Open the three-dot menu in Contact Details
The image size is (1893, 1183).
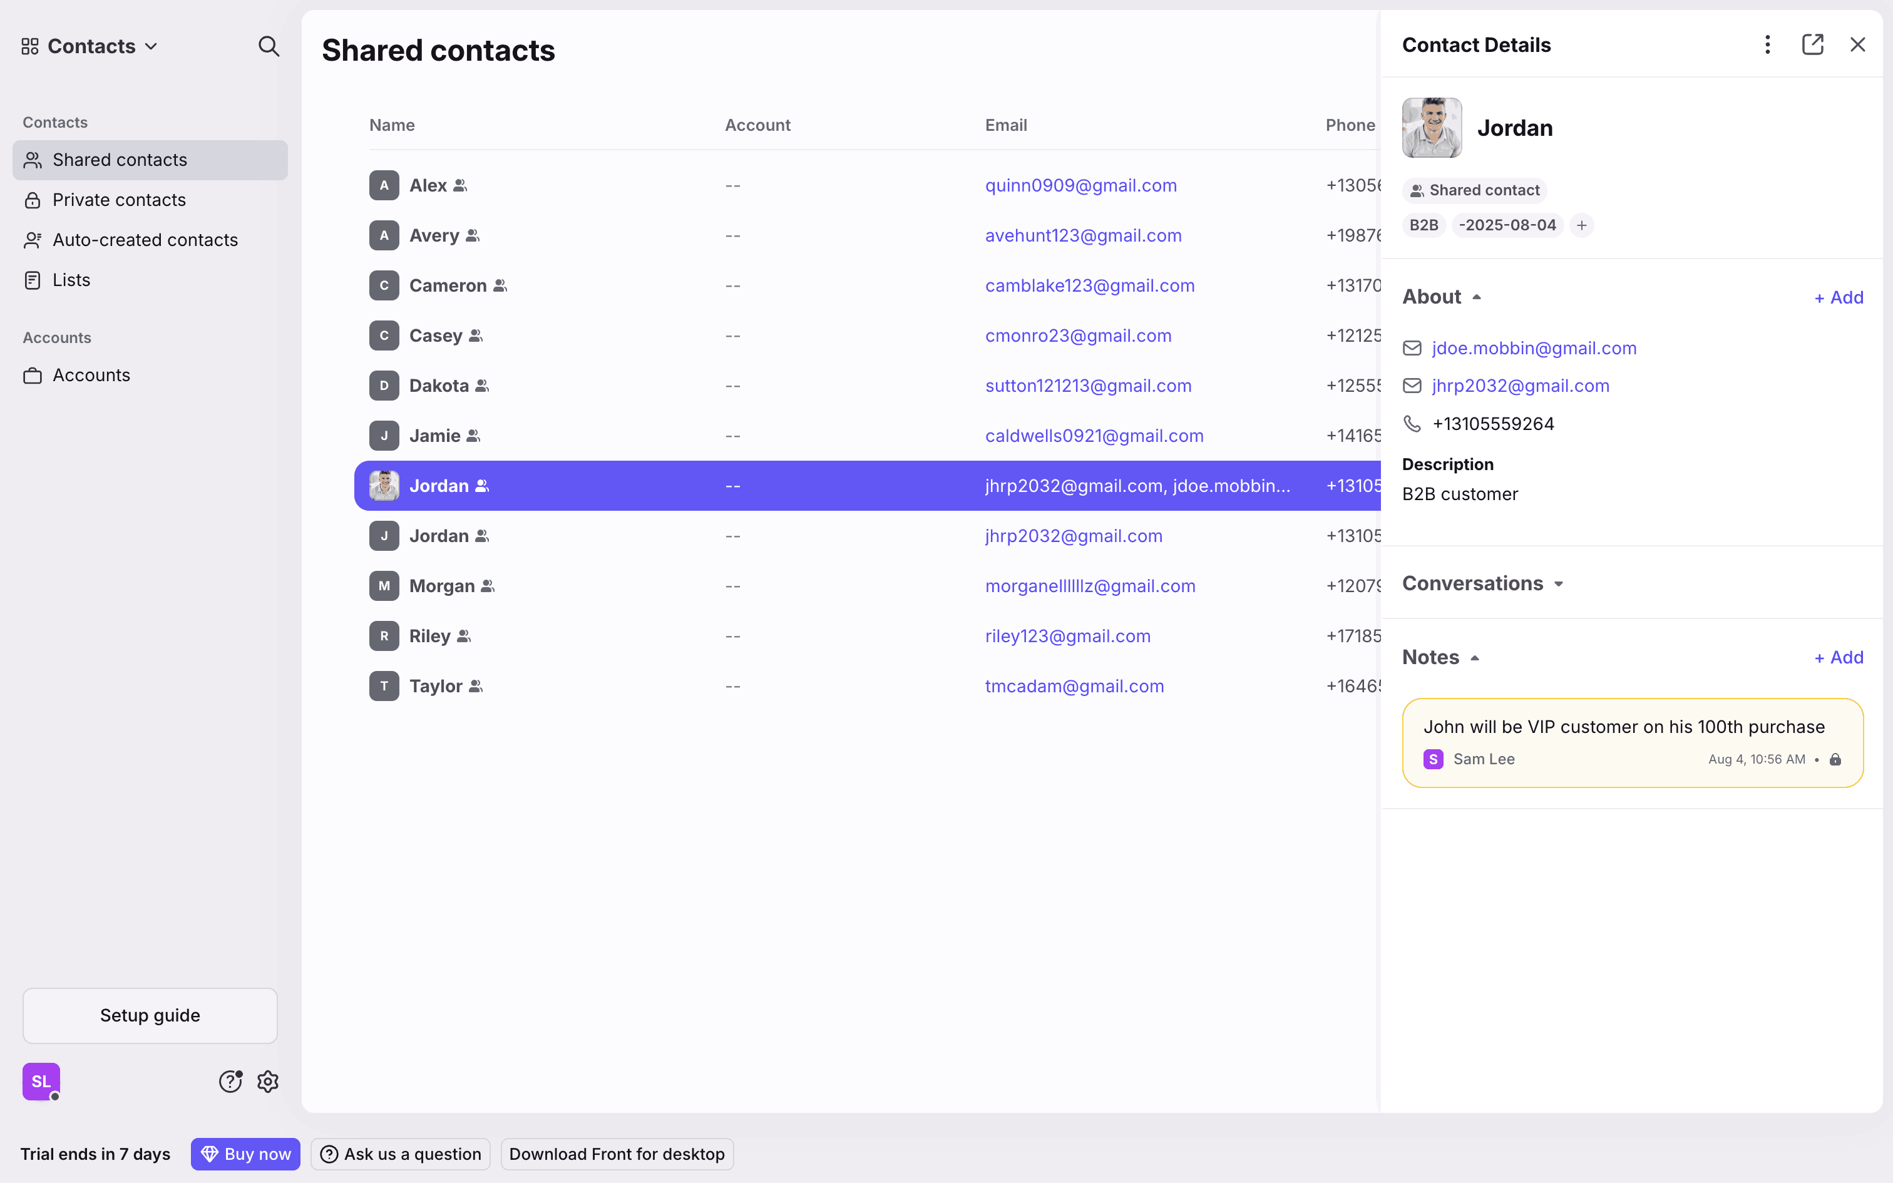coord(1767,44)
